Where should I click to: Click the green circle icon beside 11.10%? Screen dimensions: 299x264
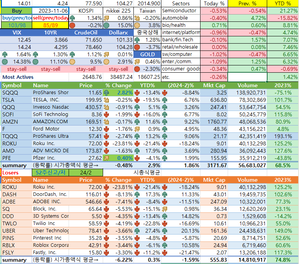[x=36, y=62]
